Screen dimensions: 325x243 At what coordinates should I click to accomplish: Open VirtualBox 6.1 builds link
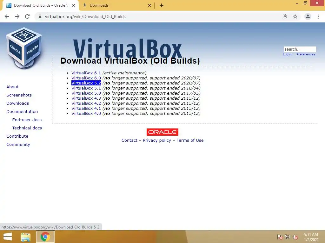pos(86,73)
